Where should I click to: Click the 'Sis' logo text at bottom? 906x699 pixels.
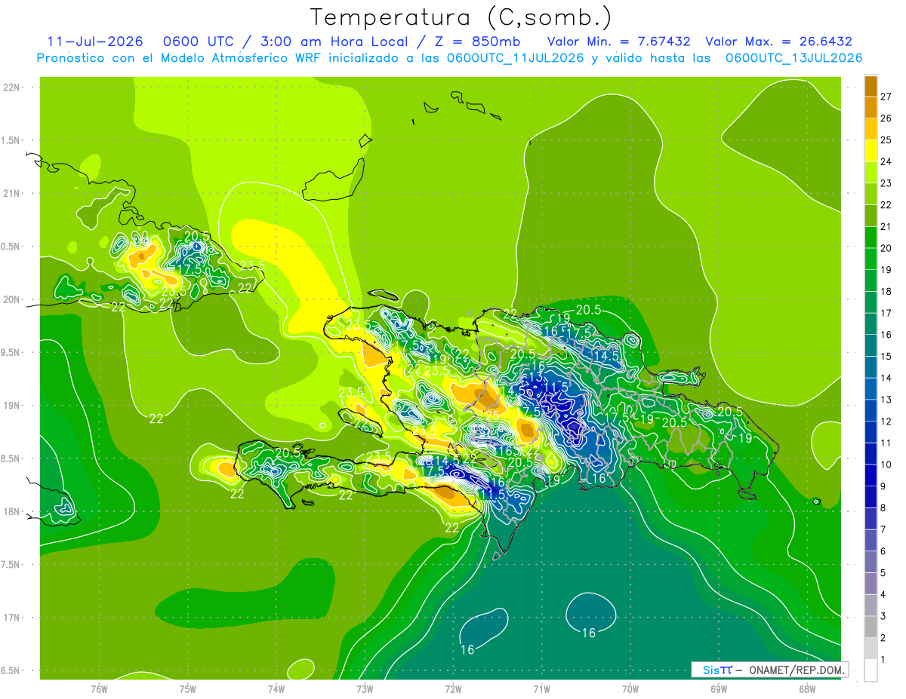coord(712,670)
